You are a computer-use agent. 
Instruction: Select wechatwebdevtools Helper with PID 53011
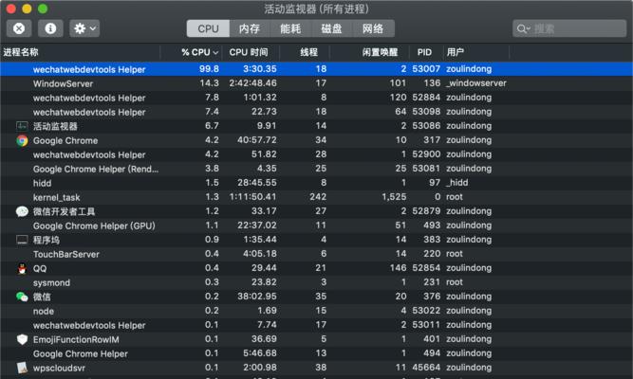(x=317, y=325)
